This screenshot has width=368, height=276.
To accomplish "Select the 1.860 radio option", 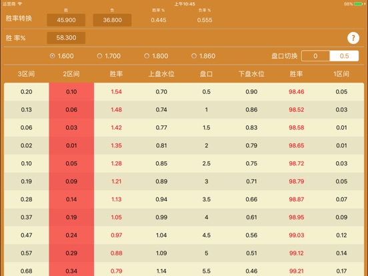I will [203, 56].
